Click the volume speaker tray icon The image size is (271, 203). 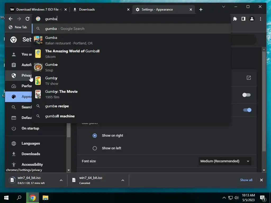tap(237, 198)
